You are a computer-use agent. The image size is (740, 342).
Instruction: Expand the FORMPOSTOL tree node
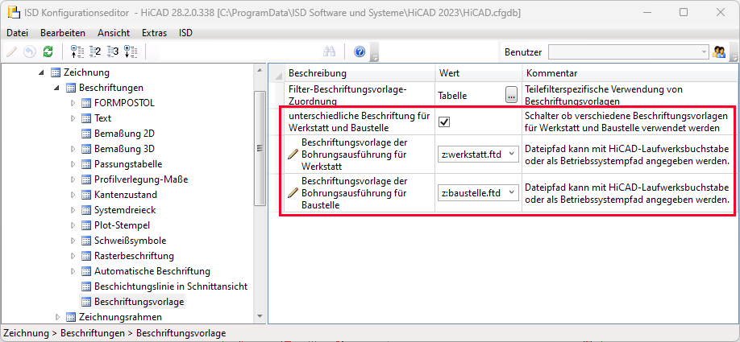(73, 103)
